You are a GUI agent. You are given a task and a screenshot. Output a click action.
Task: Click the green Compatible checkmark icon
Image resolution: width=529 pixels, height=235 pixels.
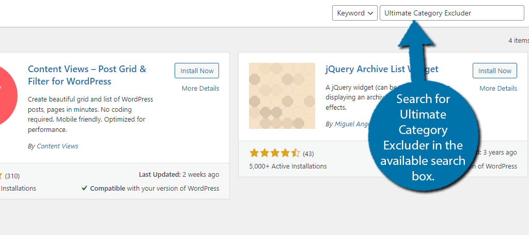pos(84,188)
